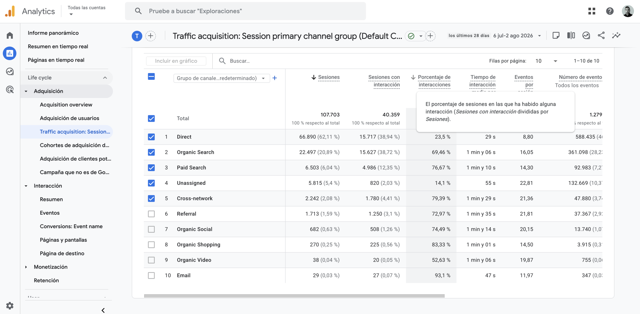Screen dimensions: 640x314
Task: Uncheck the Cross-network row checkbox
Action: [151, 199]
